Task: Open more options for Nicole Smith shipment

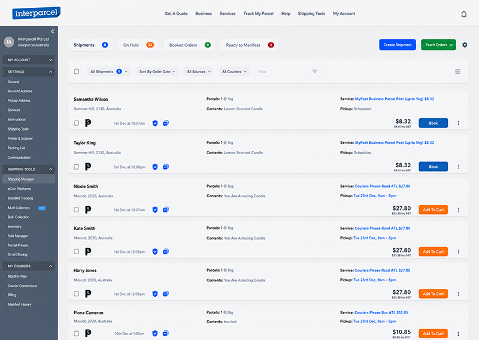Action: [x=459, y=210]
